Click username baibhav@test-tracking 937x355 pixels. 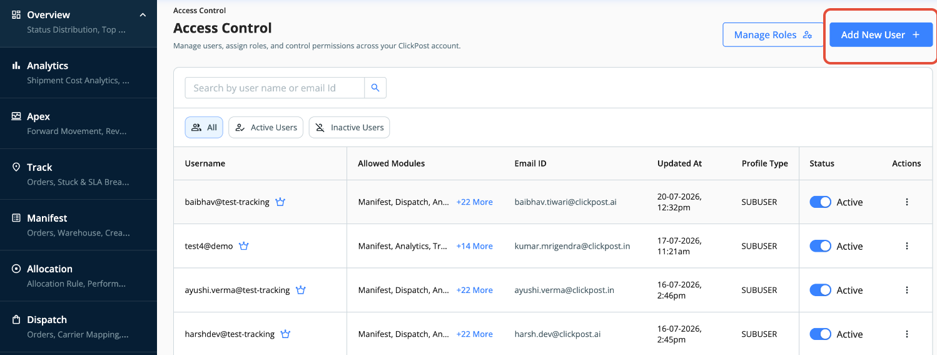(227, 202)
